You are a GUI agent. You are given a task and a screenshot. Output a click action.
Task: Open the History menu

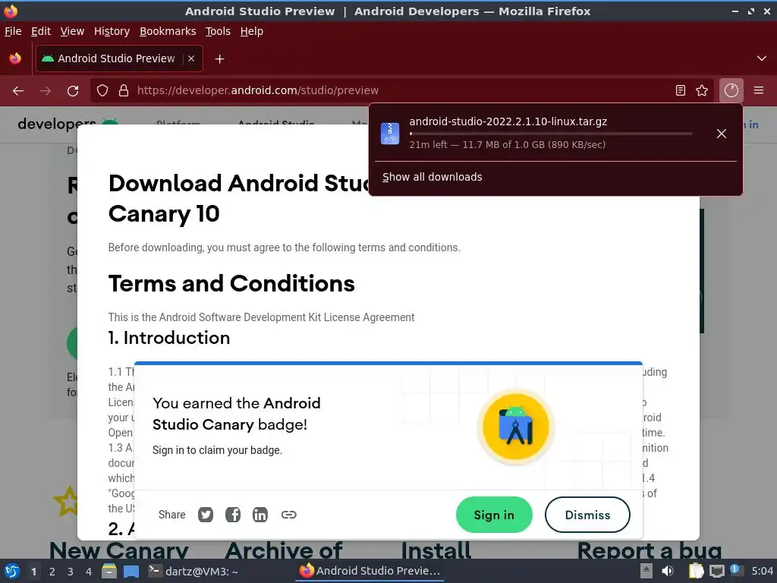click(112, 31)
